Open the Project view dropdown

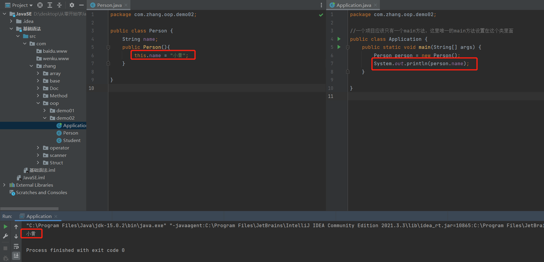pyautogui.click(x=19, y=5)
